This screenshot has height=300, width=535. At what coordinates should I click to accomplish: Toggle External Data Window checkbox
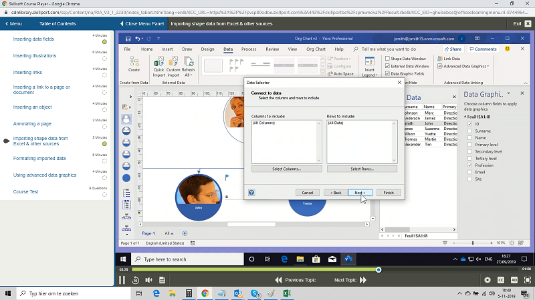tap(387, 66)
